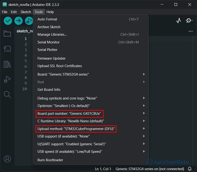
Task: Expand the Optimize "Smallest (-Os default)" submenu
Action: point(91,106)
